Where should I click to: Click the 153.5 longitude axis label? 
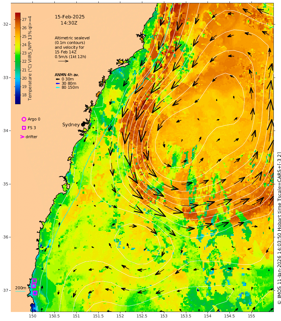(x=186, y=316)
